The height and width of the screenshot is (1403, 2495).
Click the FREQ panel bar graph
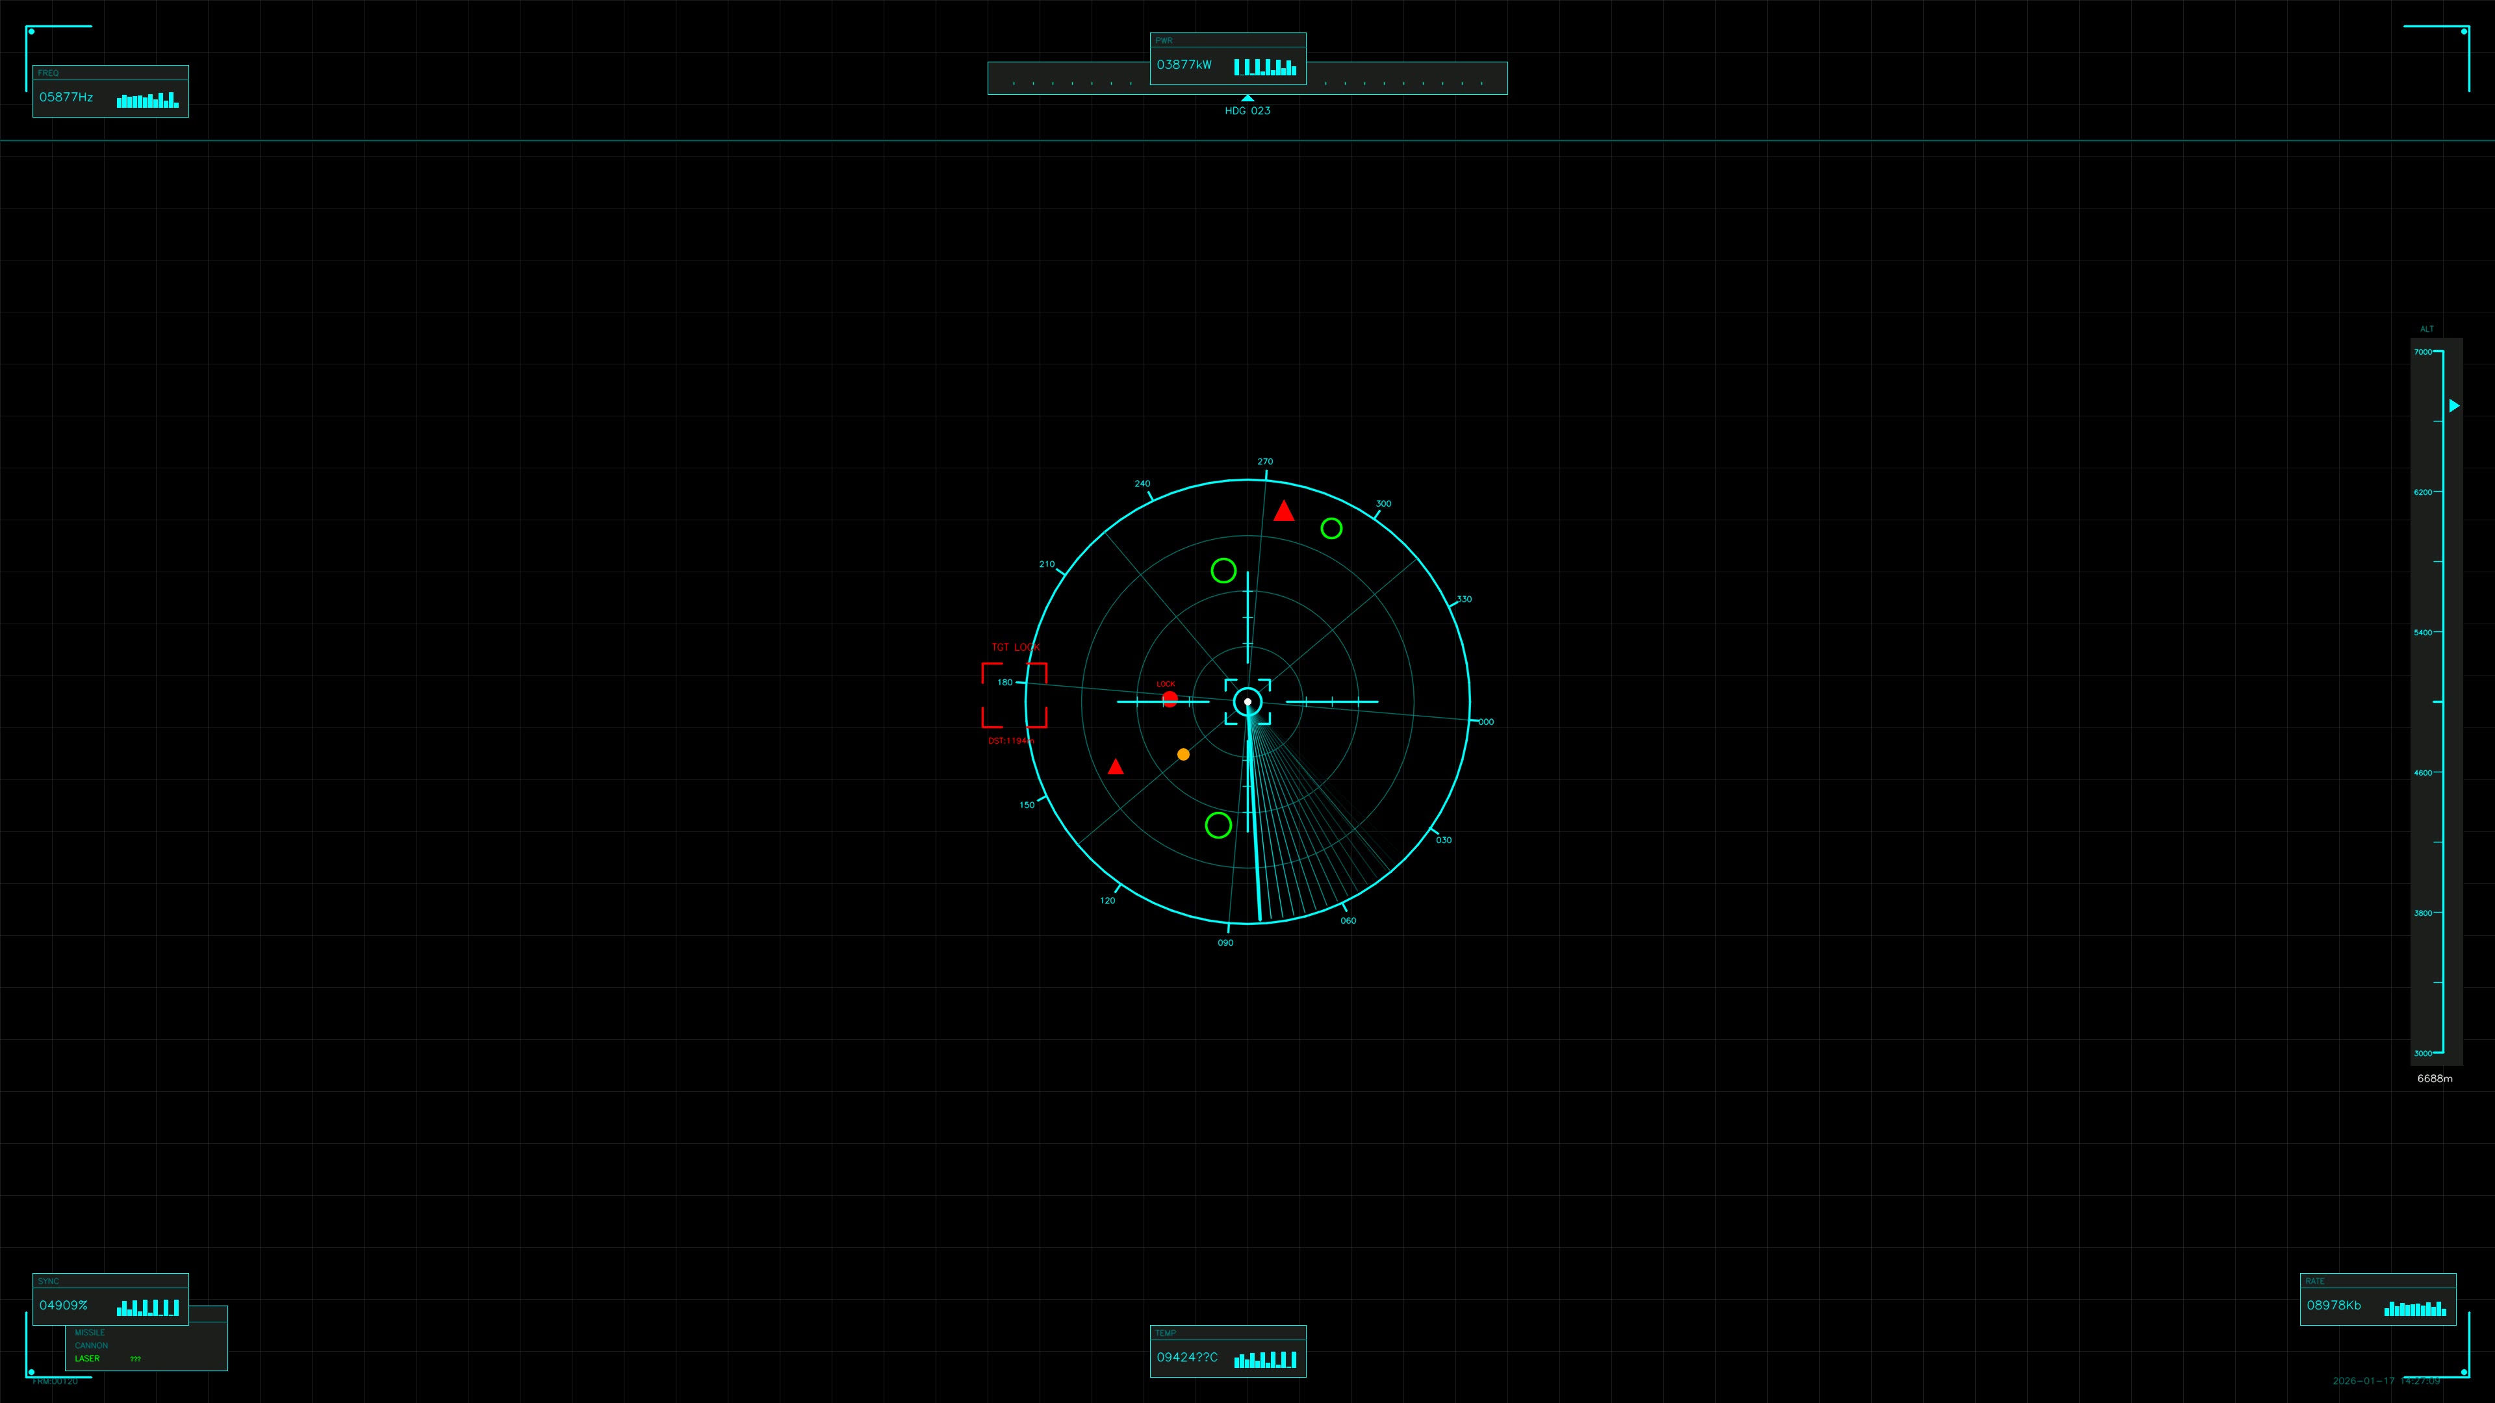coord(147,100)
